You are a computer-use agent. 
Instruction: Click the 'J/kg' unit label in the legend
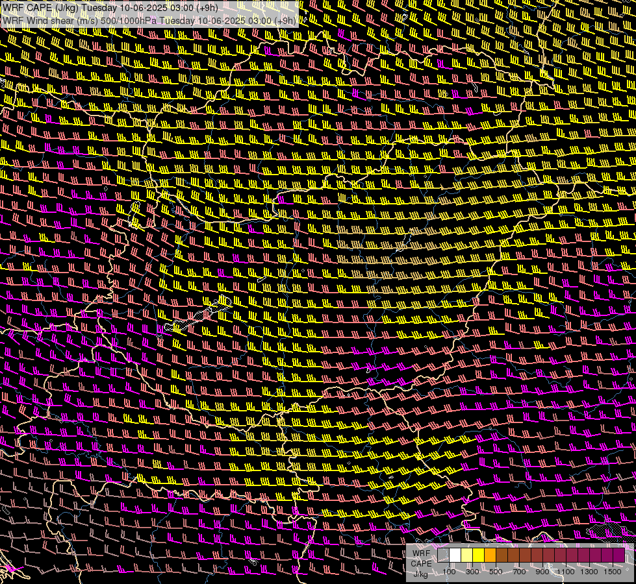pos(420,574)
